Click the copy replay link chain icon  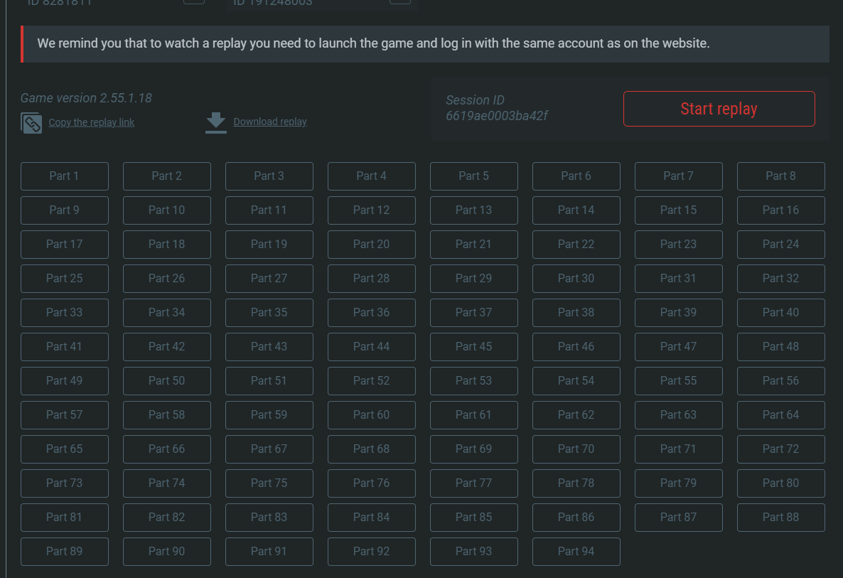tap(31, 123)
